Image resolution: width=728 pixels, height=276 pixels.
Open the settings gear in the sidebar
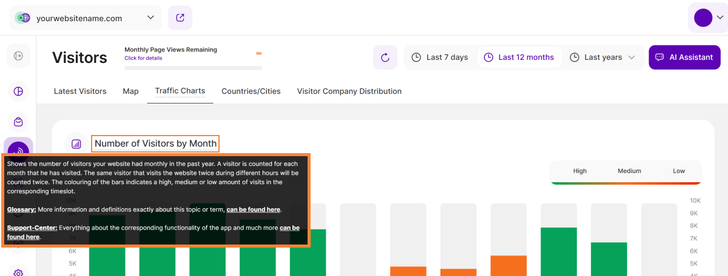pyautogui.click(x=18, y=272)
